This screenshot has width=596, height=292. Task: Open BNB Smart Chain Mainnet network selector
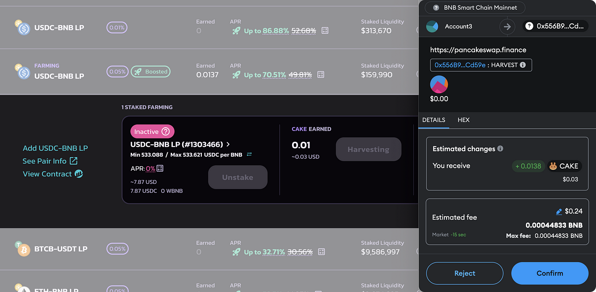475,8
